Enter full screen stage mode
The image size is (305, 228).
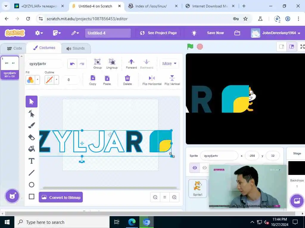click(302, 47)
